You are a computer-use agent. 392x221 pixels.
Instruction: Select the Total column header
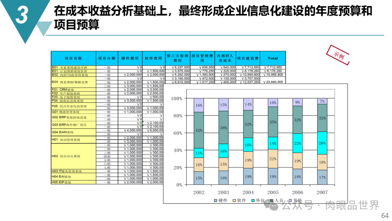[273, 58]
